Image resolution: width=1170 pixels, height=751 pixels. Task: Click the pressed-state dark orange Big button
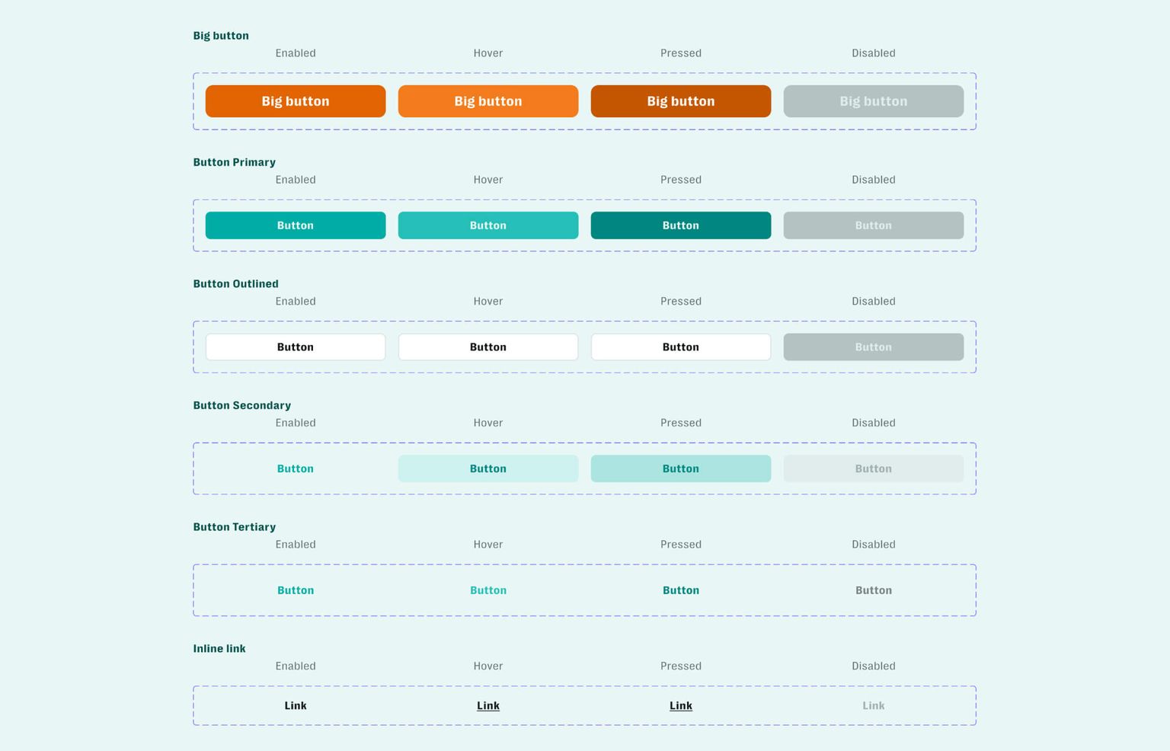(681, 101)
